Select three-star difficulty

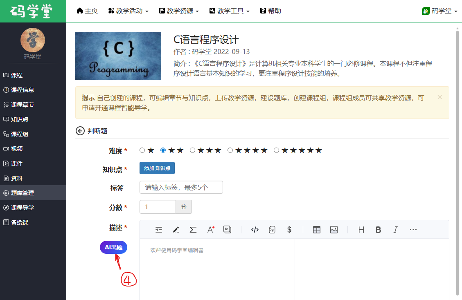[x=193, y=150]
